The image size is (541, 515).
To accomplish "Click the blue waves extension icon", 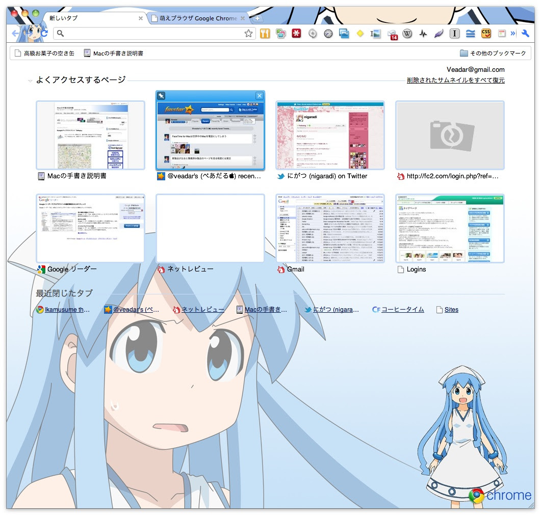I will 470,34.
